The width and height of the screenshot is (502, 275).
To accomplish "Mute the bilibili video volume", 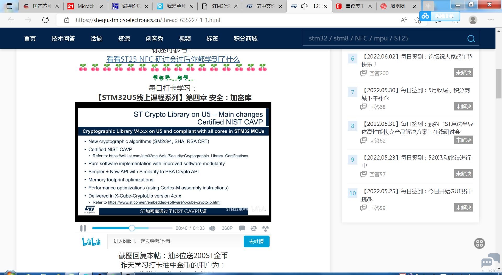I will (212, 228).
